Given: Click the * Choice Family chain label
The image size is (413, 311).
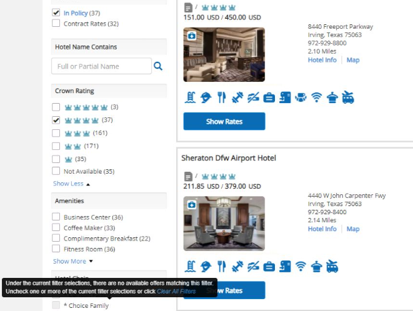Looking at the screenshot, I should tap(86, 305).
